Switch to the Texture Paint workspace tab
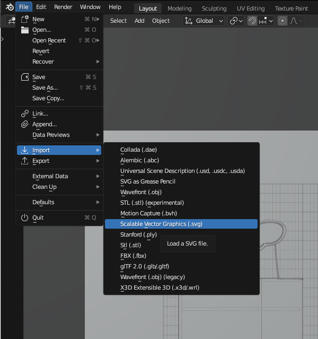 pyautogui.click(x=291, y=8)
